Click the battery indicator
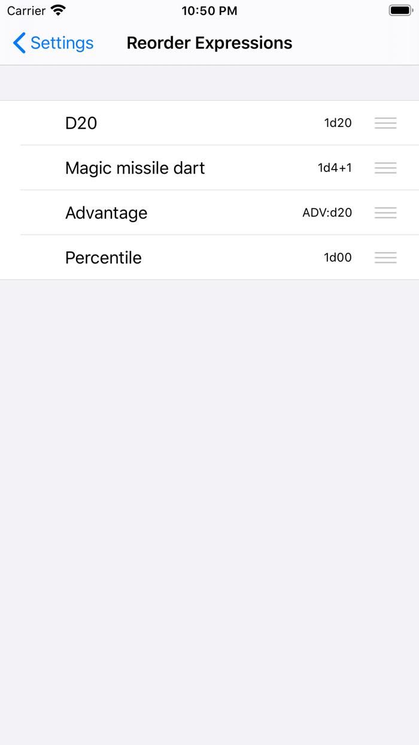Screen dimensions: 419x745 click(399, 10)
